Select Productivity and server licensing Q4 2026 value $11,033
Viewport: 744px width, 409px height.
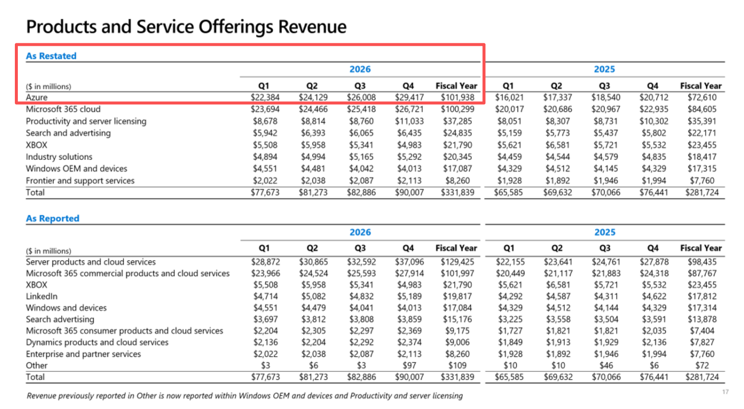coord(409,121)
